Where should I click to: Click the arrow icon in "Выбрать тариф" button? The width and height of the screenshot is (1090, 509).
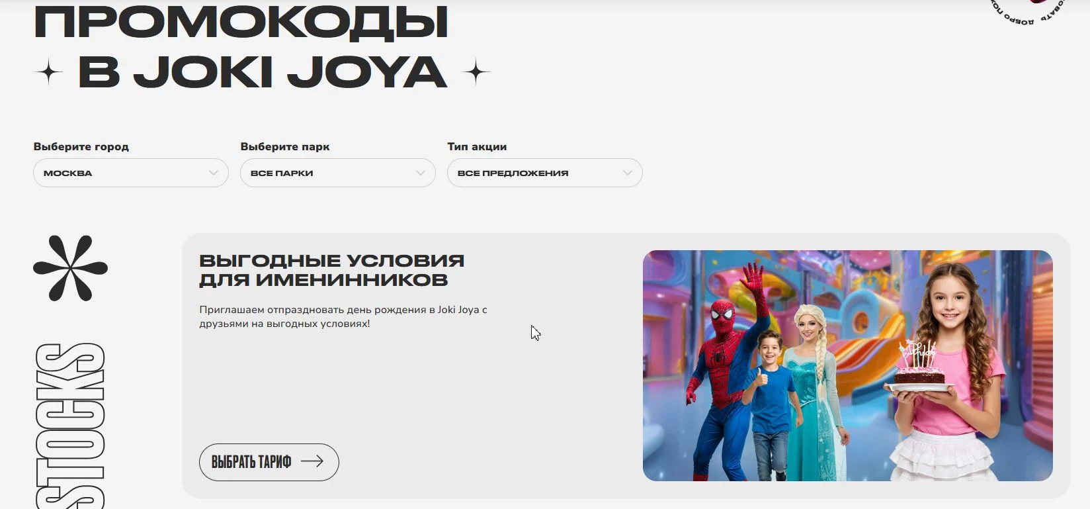click(312, 461)
